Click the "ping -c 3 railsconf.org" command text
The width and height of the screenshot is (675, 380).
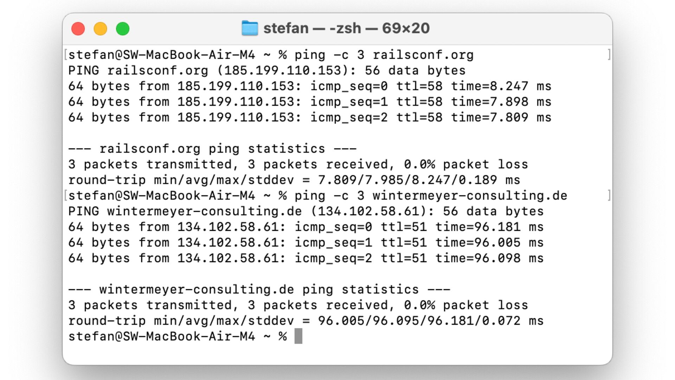[x=384, y=55]
